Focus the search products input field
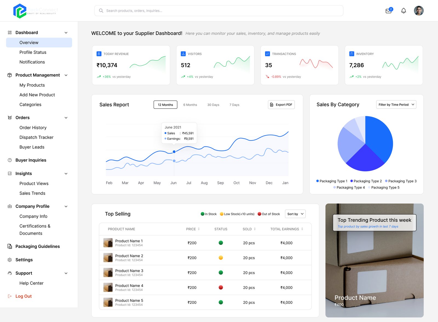The width and height of the screenshot is (438, 322). (x=219, y=11)
